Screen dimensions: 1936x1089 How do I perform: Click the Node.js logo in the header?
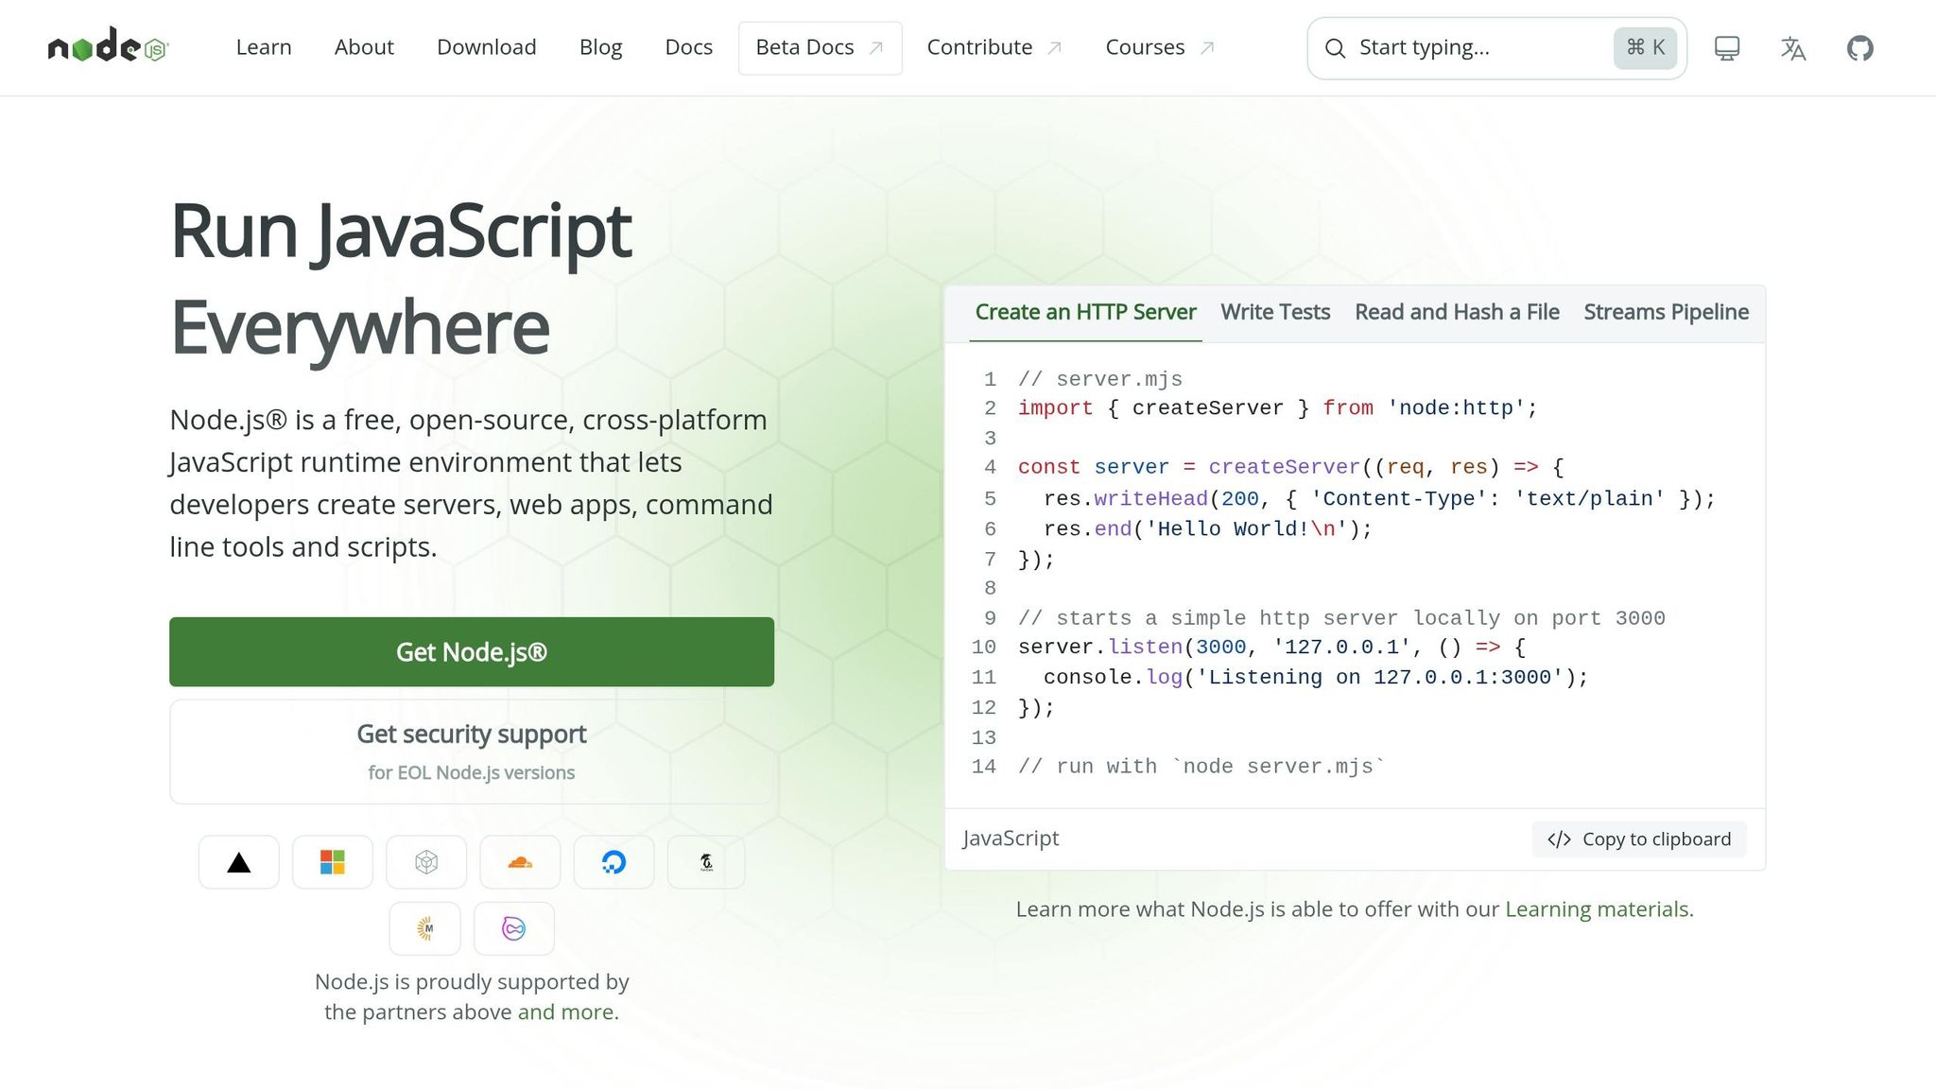coord(108,46)
